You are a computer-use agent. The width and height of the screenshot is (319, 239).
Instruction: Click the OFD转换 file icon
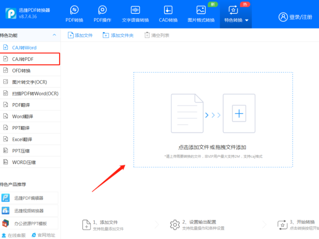[5, 70]
